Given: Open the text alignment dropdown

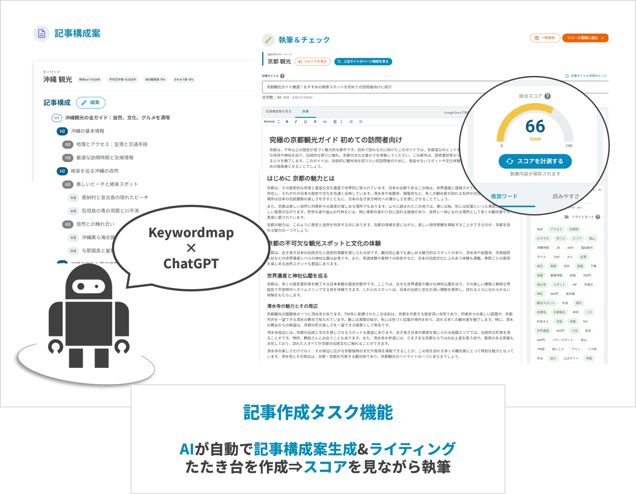Looking at the screenshot, I should tap(338, 122).
